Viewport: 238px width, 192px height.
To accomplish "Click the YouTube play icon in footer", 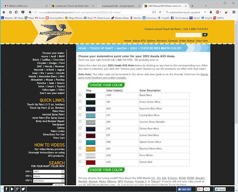I will [12, 189].
